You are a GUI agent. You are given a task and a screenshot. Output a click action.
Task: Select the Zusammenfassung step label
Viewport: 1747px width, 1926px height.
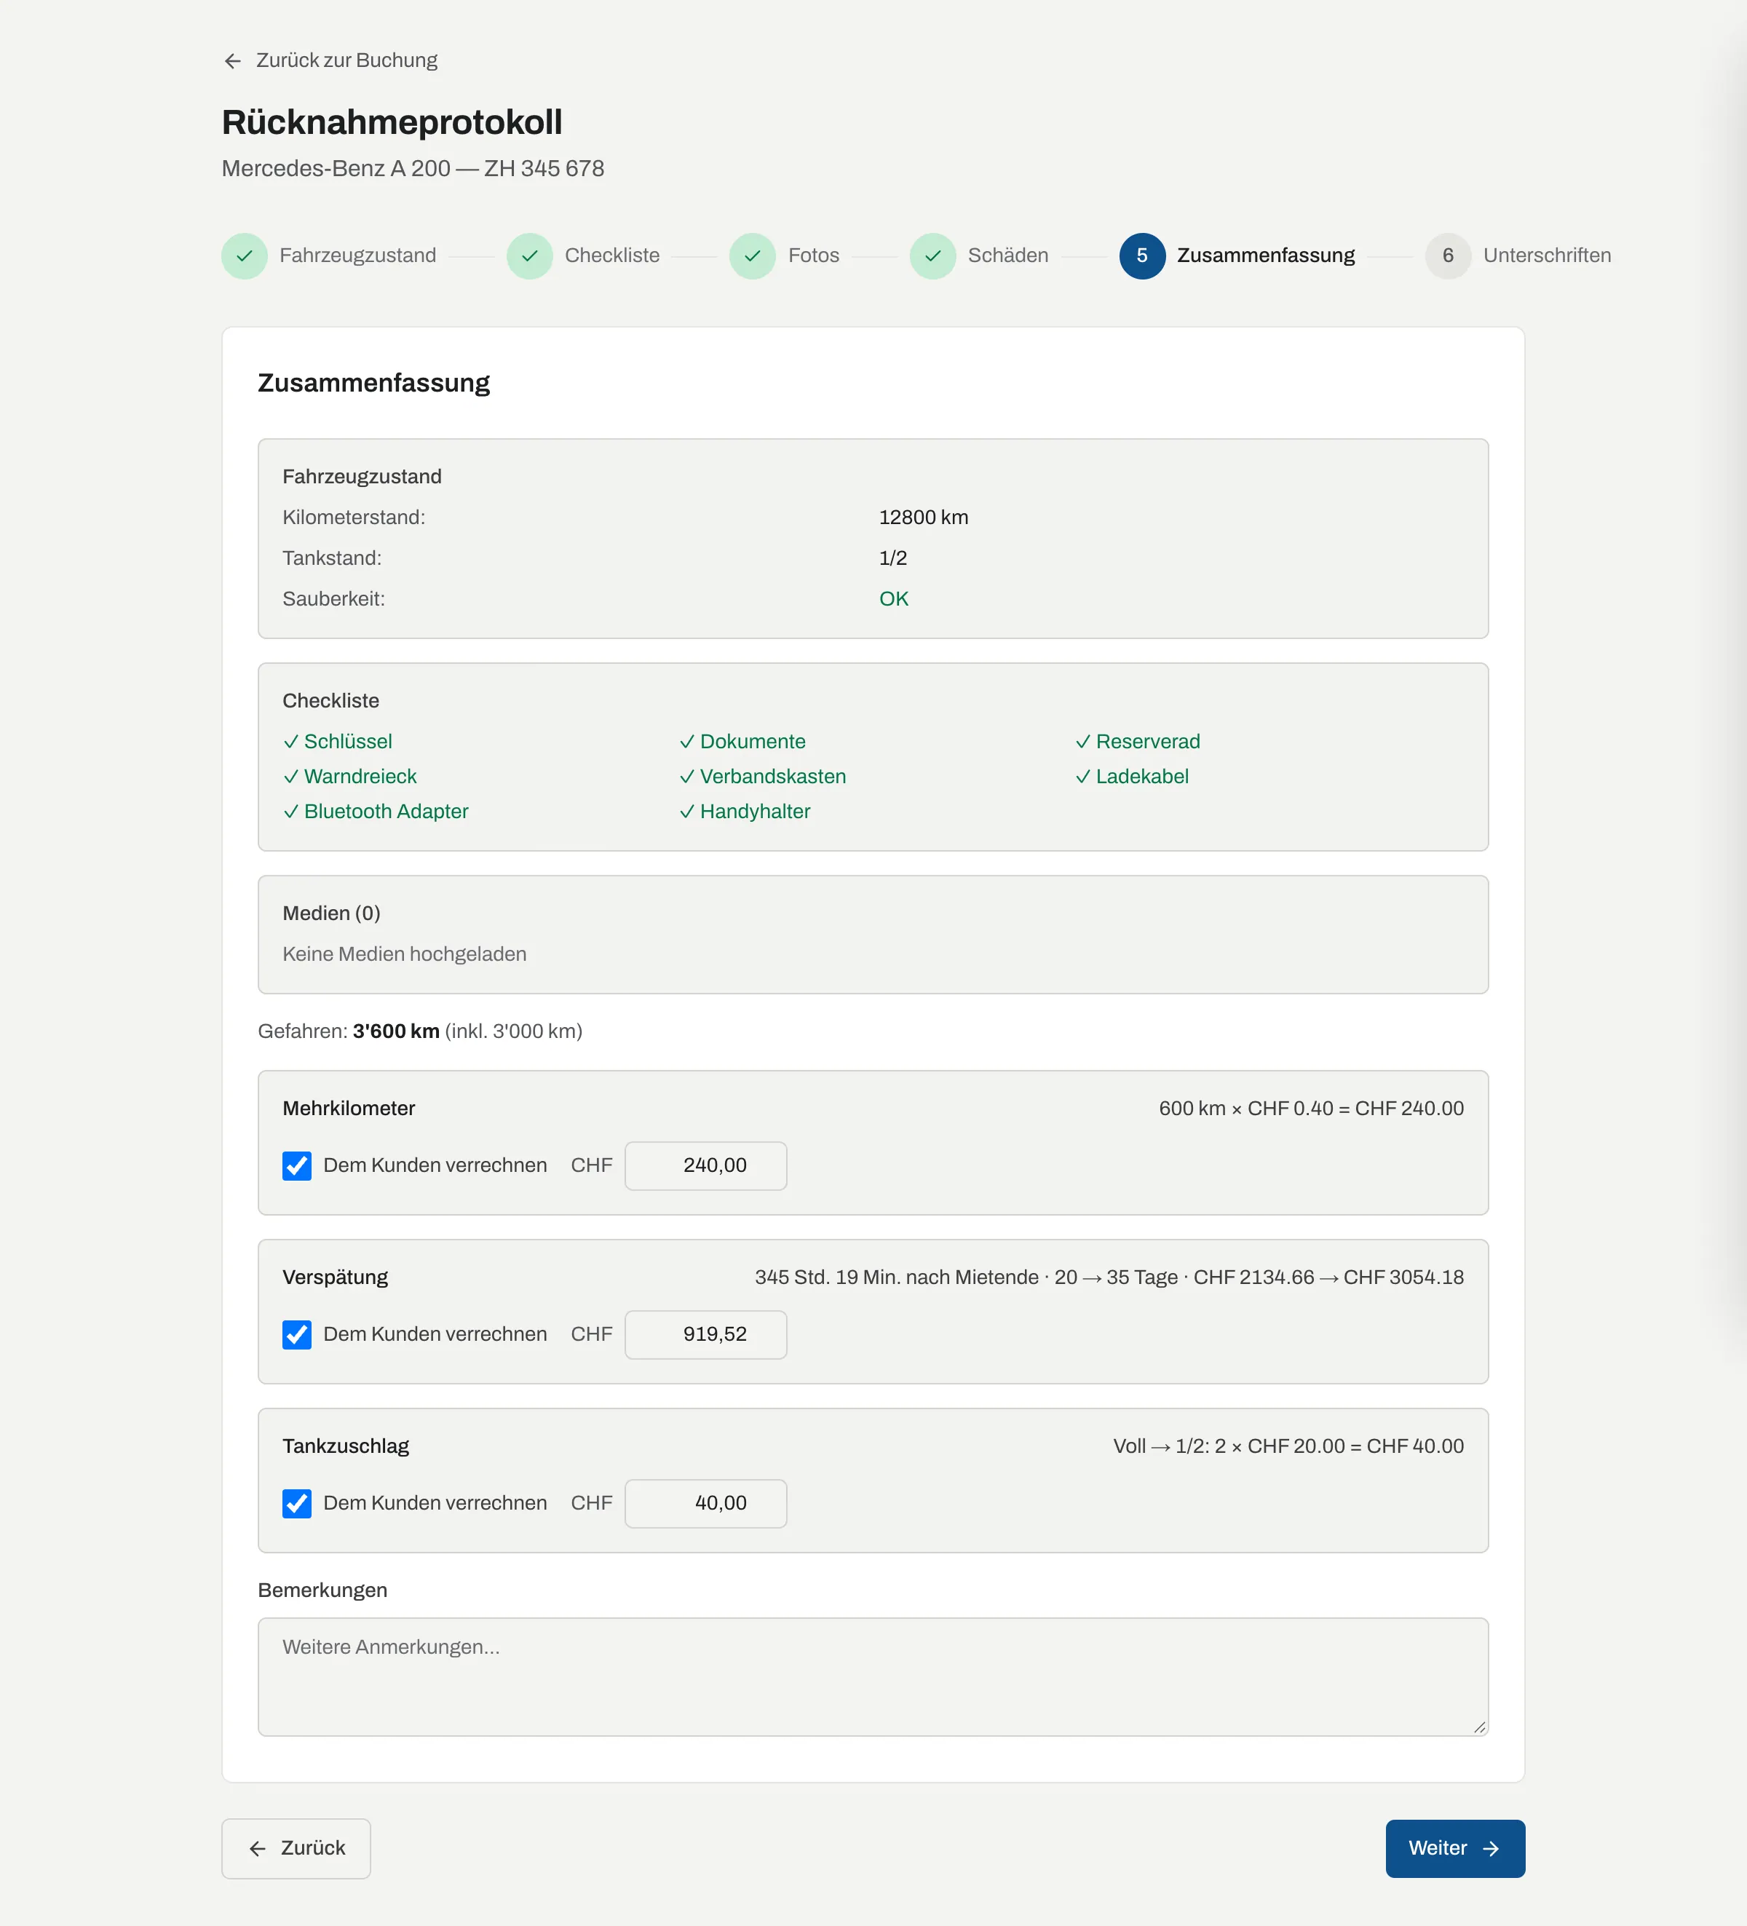1266,256
